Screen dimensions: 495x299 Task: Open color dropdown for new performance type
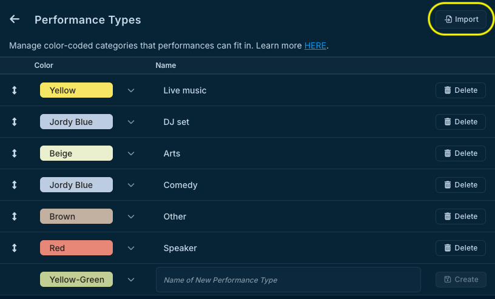131,280
